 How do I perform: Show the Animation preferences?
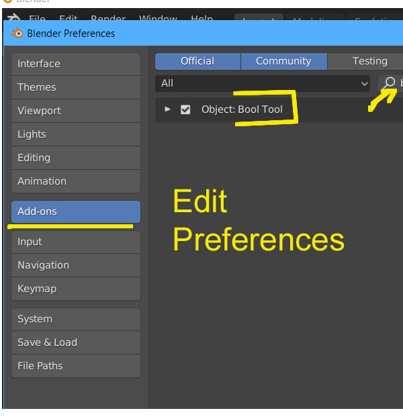[x=75, y=181]
